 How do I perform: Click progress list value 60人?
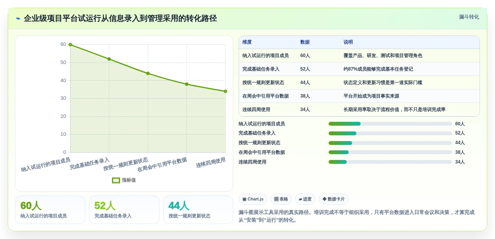click(x=460, y=124)
